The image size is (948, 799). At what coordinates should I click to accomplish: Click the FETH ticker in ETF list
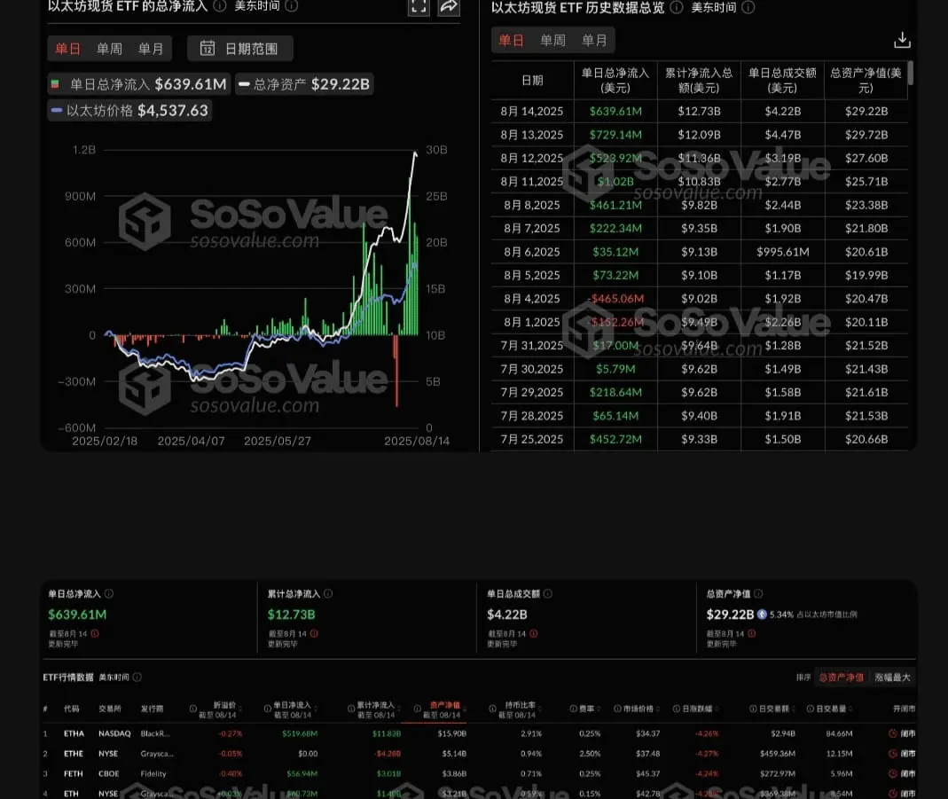pos(74,773)
